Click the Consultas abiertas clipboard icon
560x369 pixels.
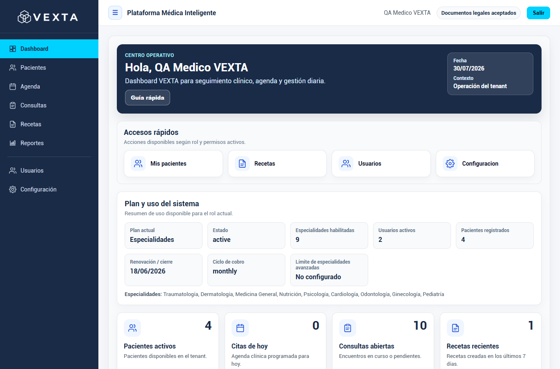coord(348,328)
